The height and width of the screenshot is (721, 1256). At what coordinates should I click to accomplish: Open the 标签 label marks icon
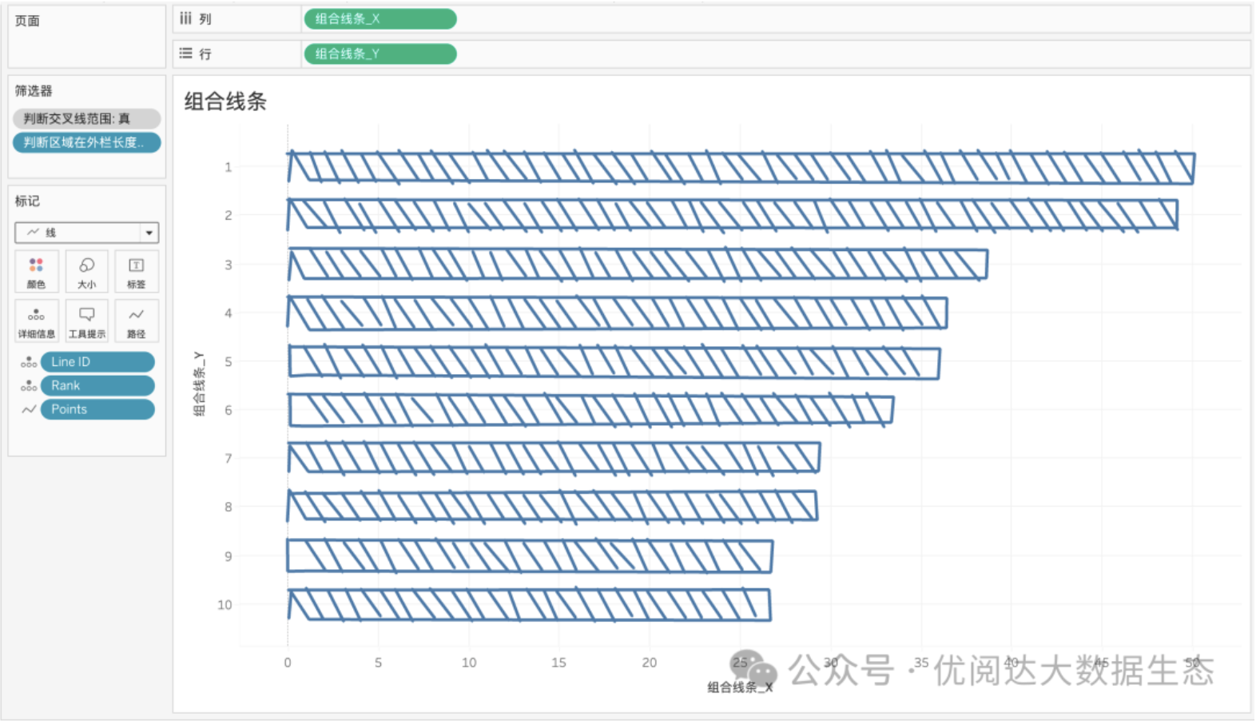136,271
